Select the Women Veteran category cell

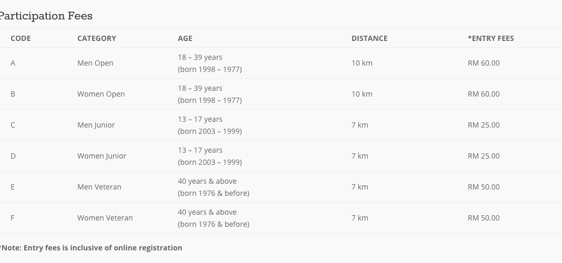coord(105,218)
